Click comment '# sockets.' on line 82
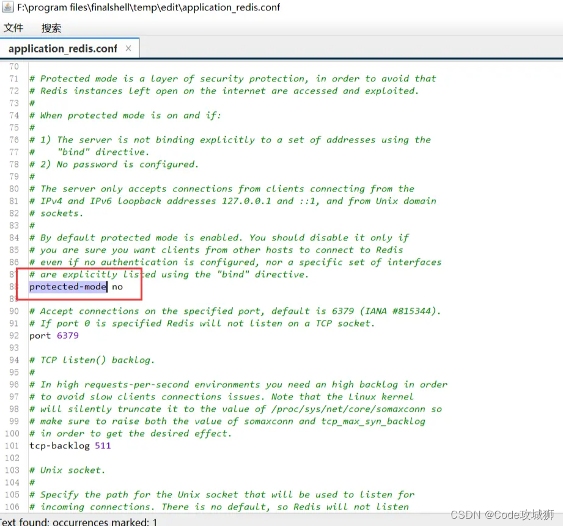Viewport: 563px width, 526px height. coord(56,213)
